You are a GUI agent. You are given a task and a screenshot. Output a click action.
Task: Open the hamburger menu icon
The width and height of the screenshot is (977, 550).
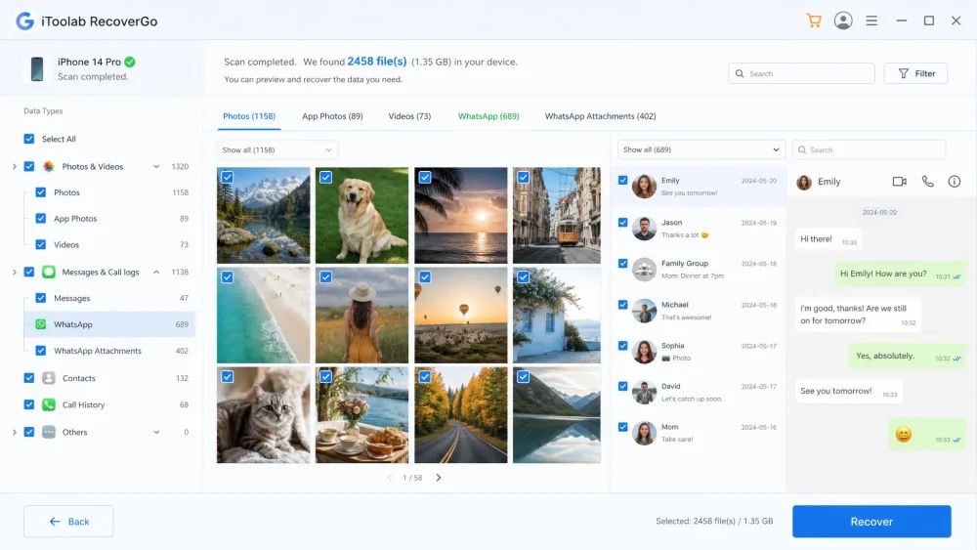coord(871,21)
